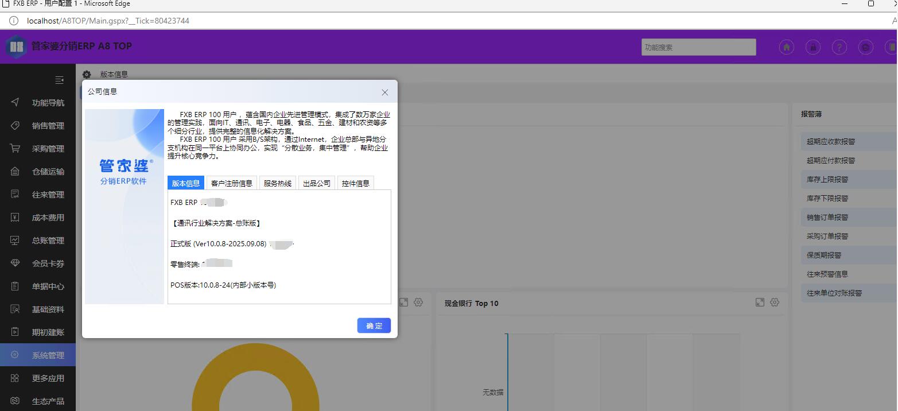898x411 pixels.
Task: Open 销售管理 menu item
Action: coord(38,126)
